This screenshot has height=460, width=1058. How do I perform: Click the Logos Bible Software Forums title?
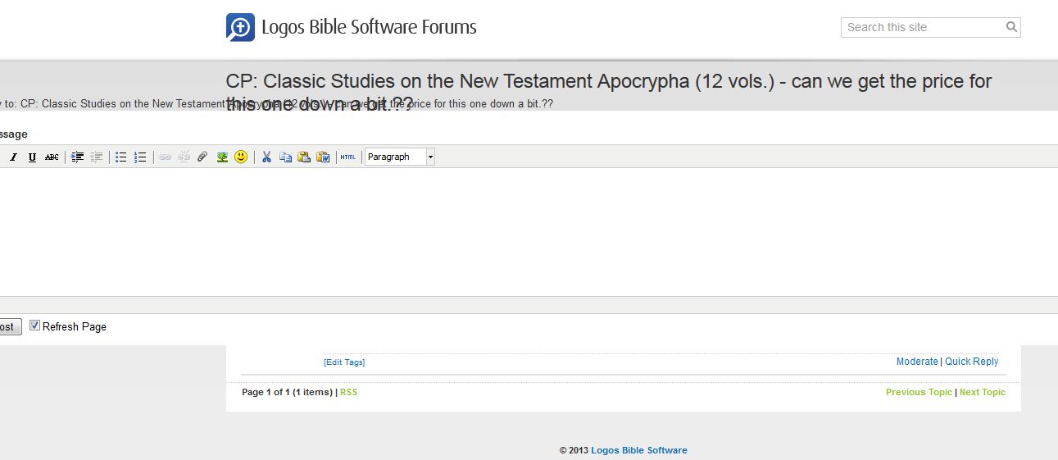tap(369, 27)
